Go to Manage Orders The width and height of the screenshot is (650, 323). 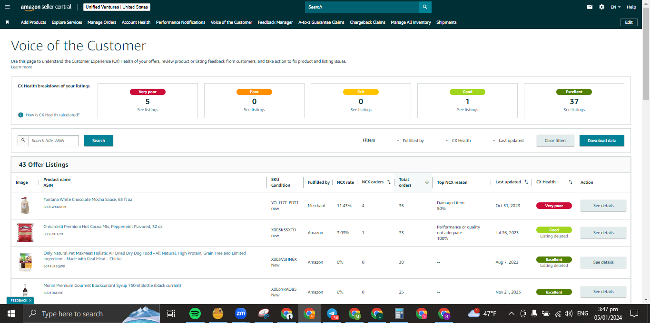[102, 22]
